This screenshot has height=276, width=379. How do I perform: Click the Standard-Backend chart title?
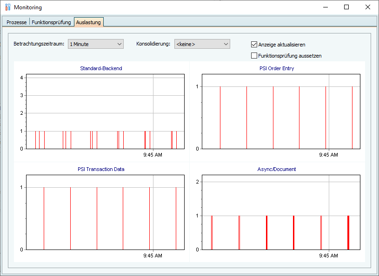101,68
